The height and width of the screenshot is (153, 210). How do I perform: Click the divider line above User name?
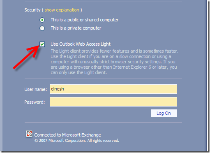[103, 79]
